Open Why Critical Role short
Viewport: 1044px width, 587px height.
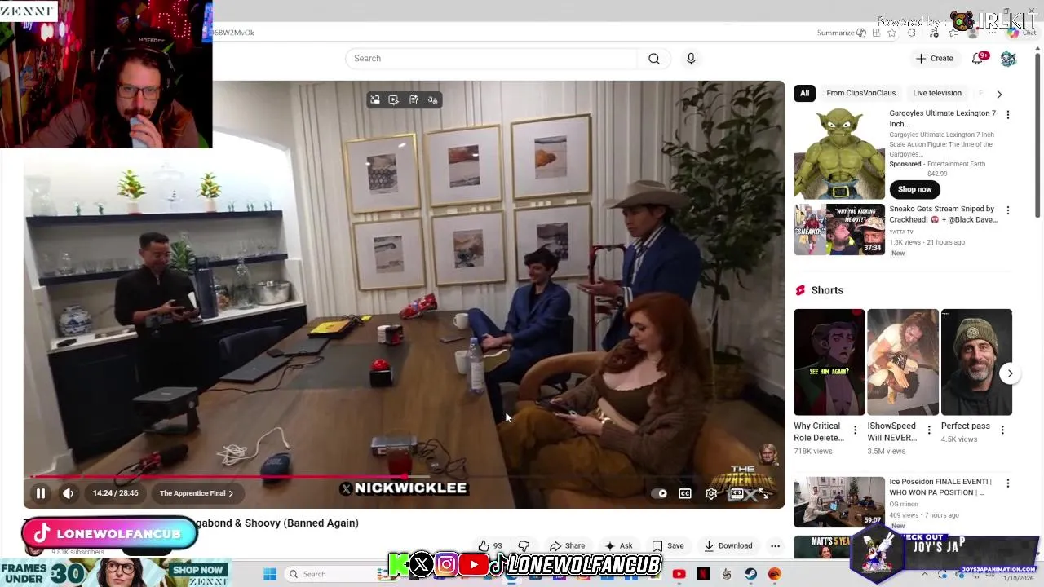tap(829, 362)
